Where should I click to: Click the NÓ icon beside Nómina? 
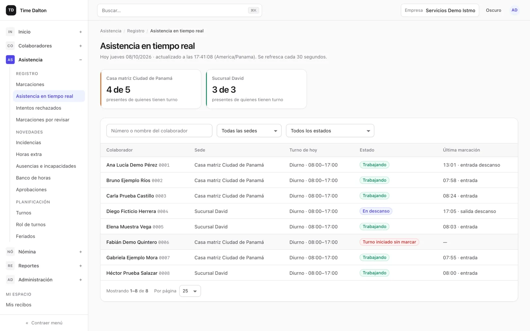[x=10, y=252]
